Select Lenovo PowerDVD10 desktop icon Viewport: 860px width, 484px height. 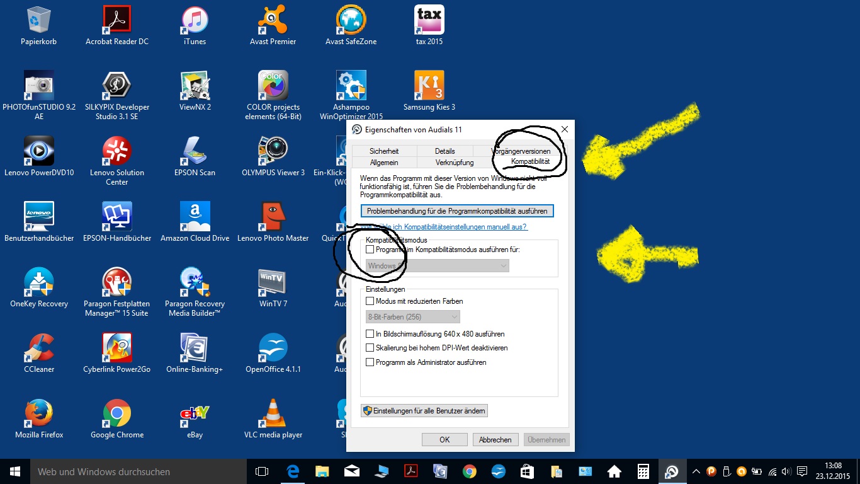[x=39, y=156]
